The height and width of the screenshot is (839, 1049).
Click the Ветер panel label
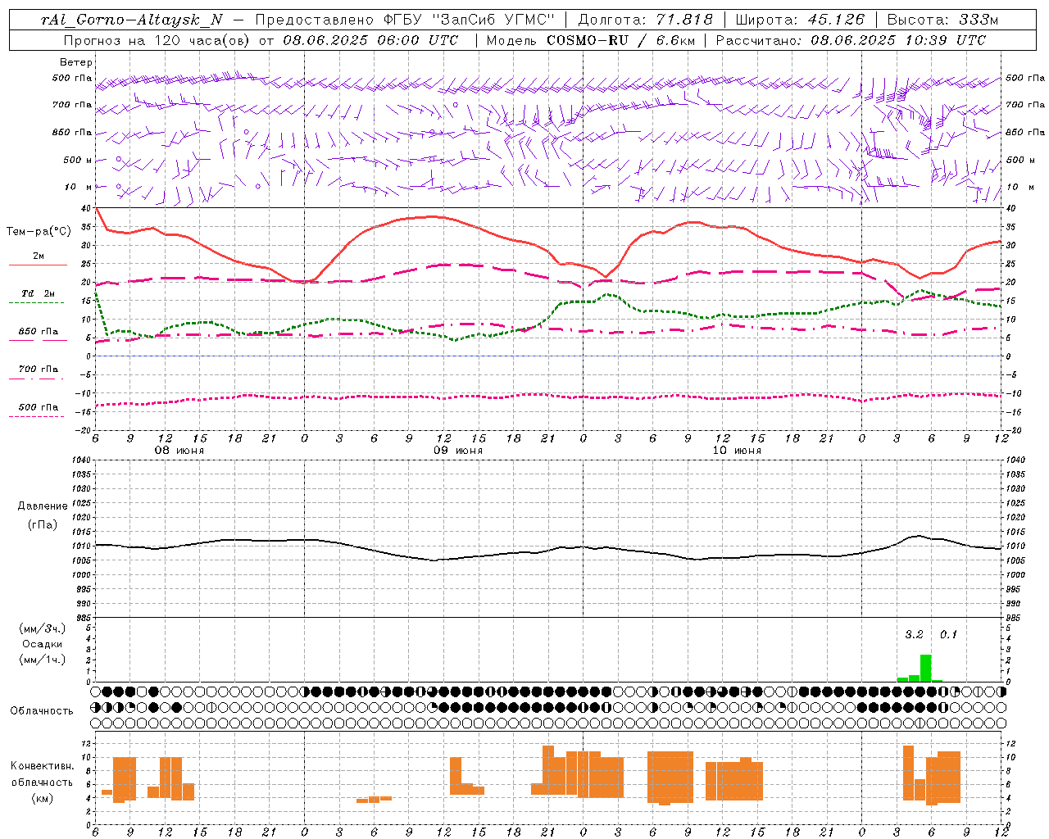(76, 62)
